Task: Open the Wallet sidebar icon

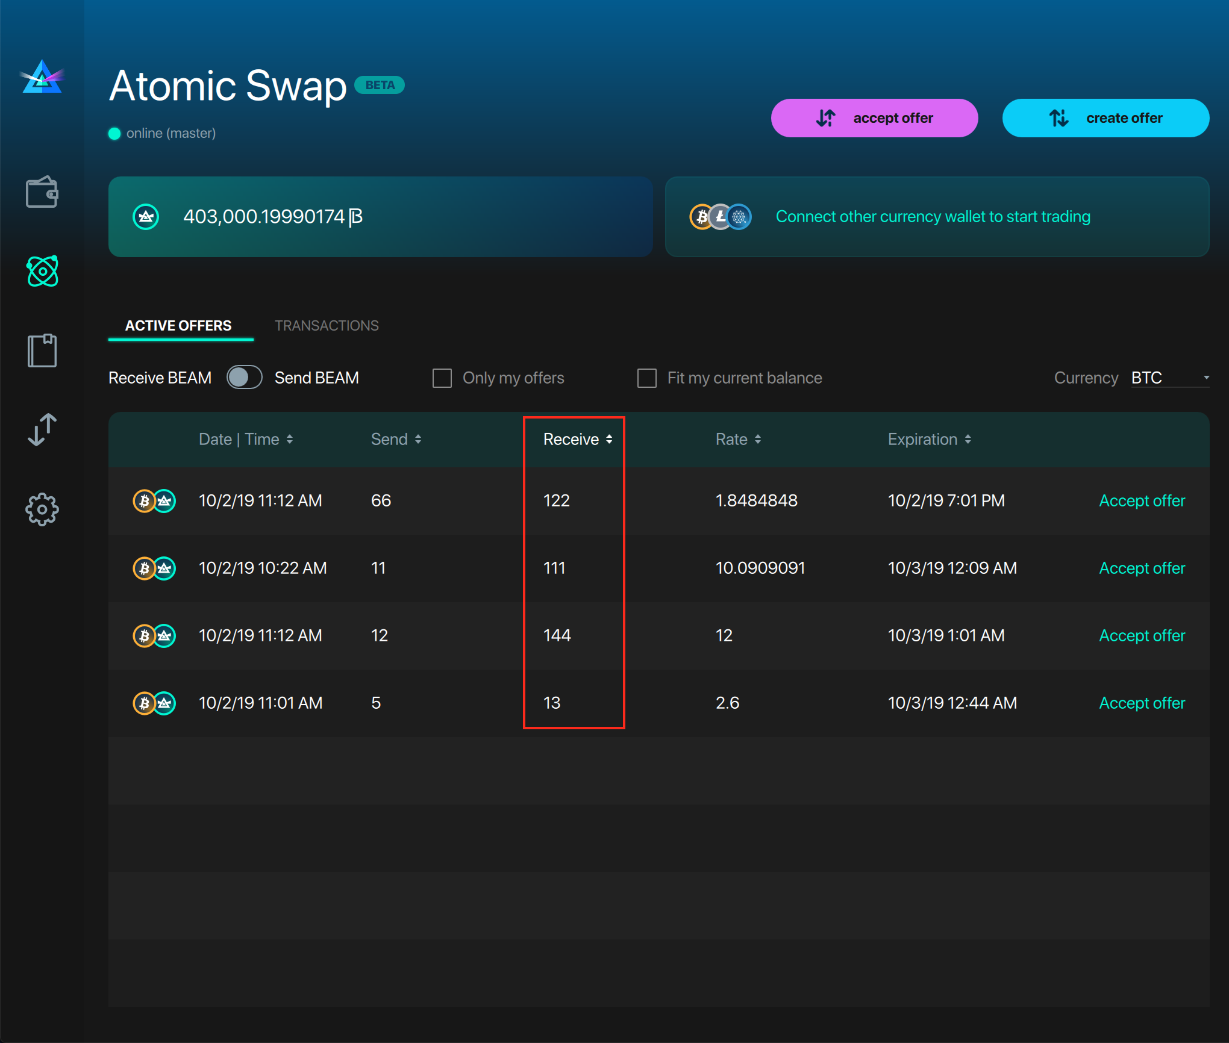Action: [x=42, y=192]
